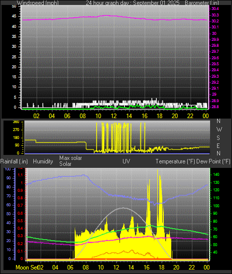Click the 'Solar' legend label below Max solar
This screenshot has width=232, height=274.
pyautogui.click(x=65, y=164)
